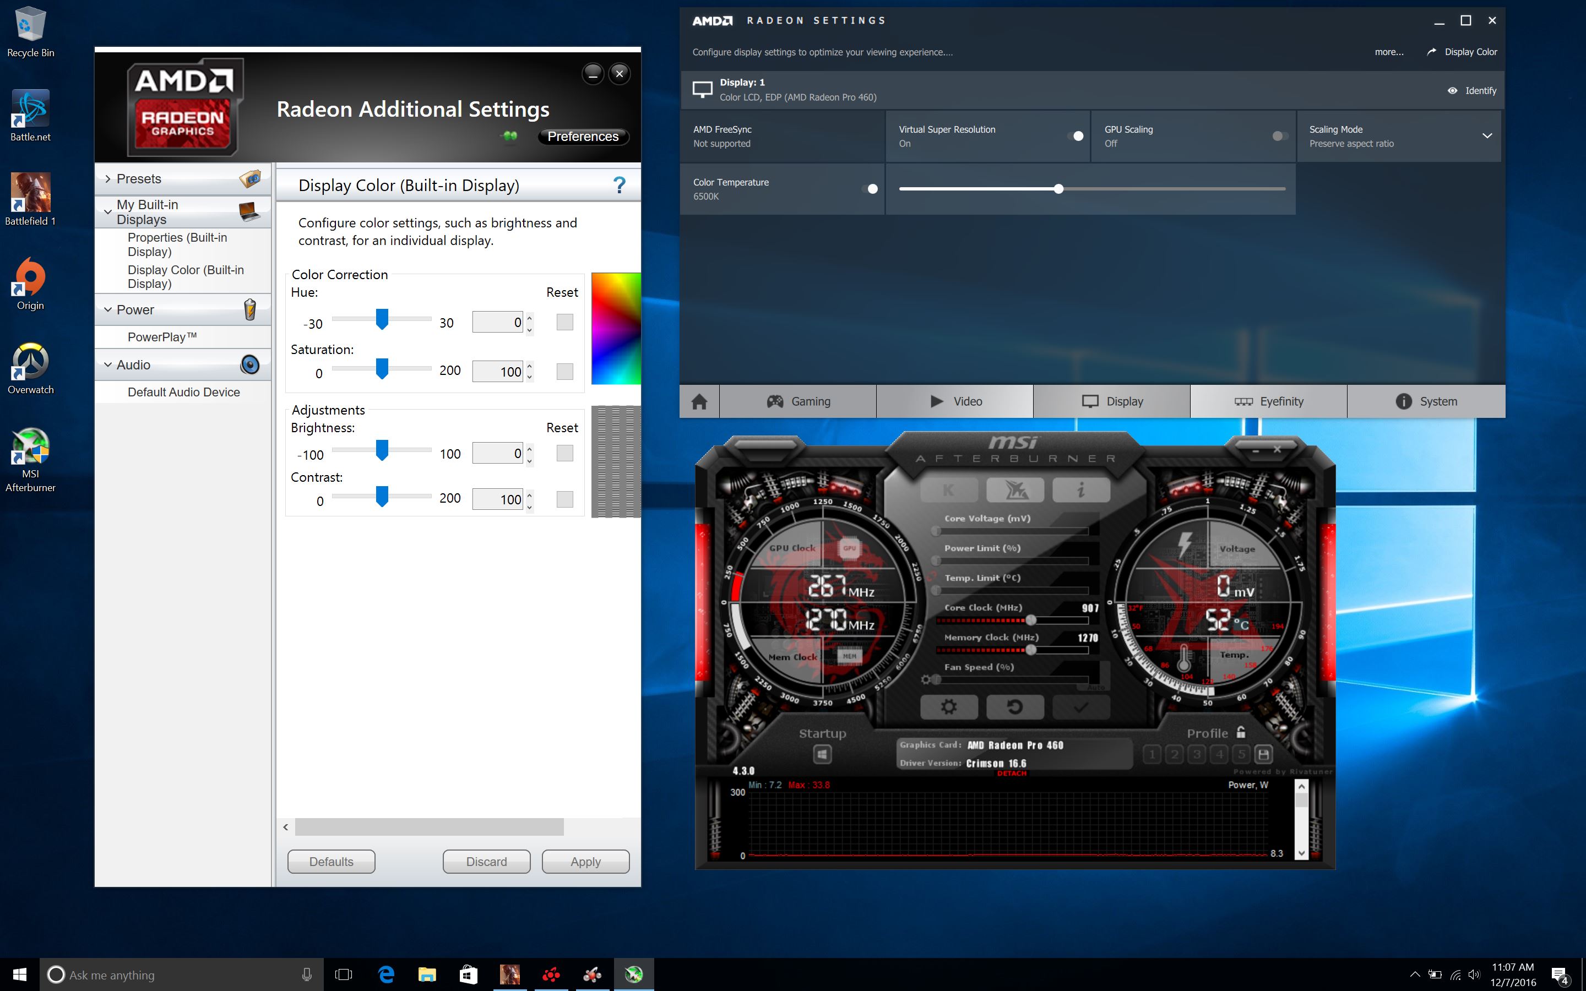
Task: Collapse the Power section
Action: (107, 309)
